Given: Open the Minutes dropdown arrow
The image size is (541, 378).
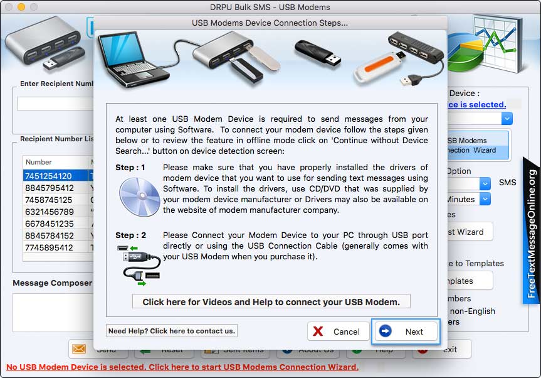Looking at the screenshot, I should click(485, 199).
